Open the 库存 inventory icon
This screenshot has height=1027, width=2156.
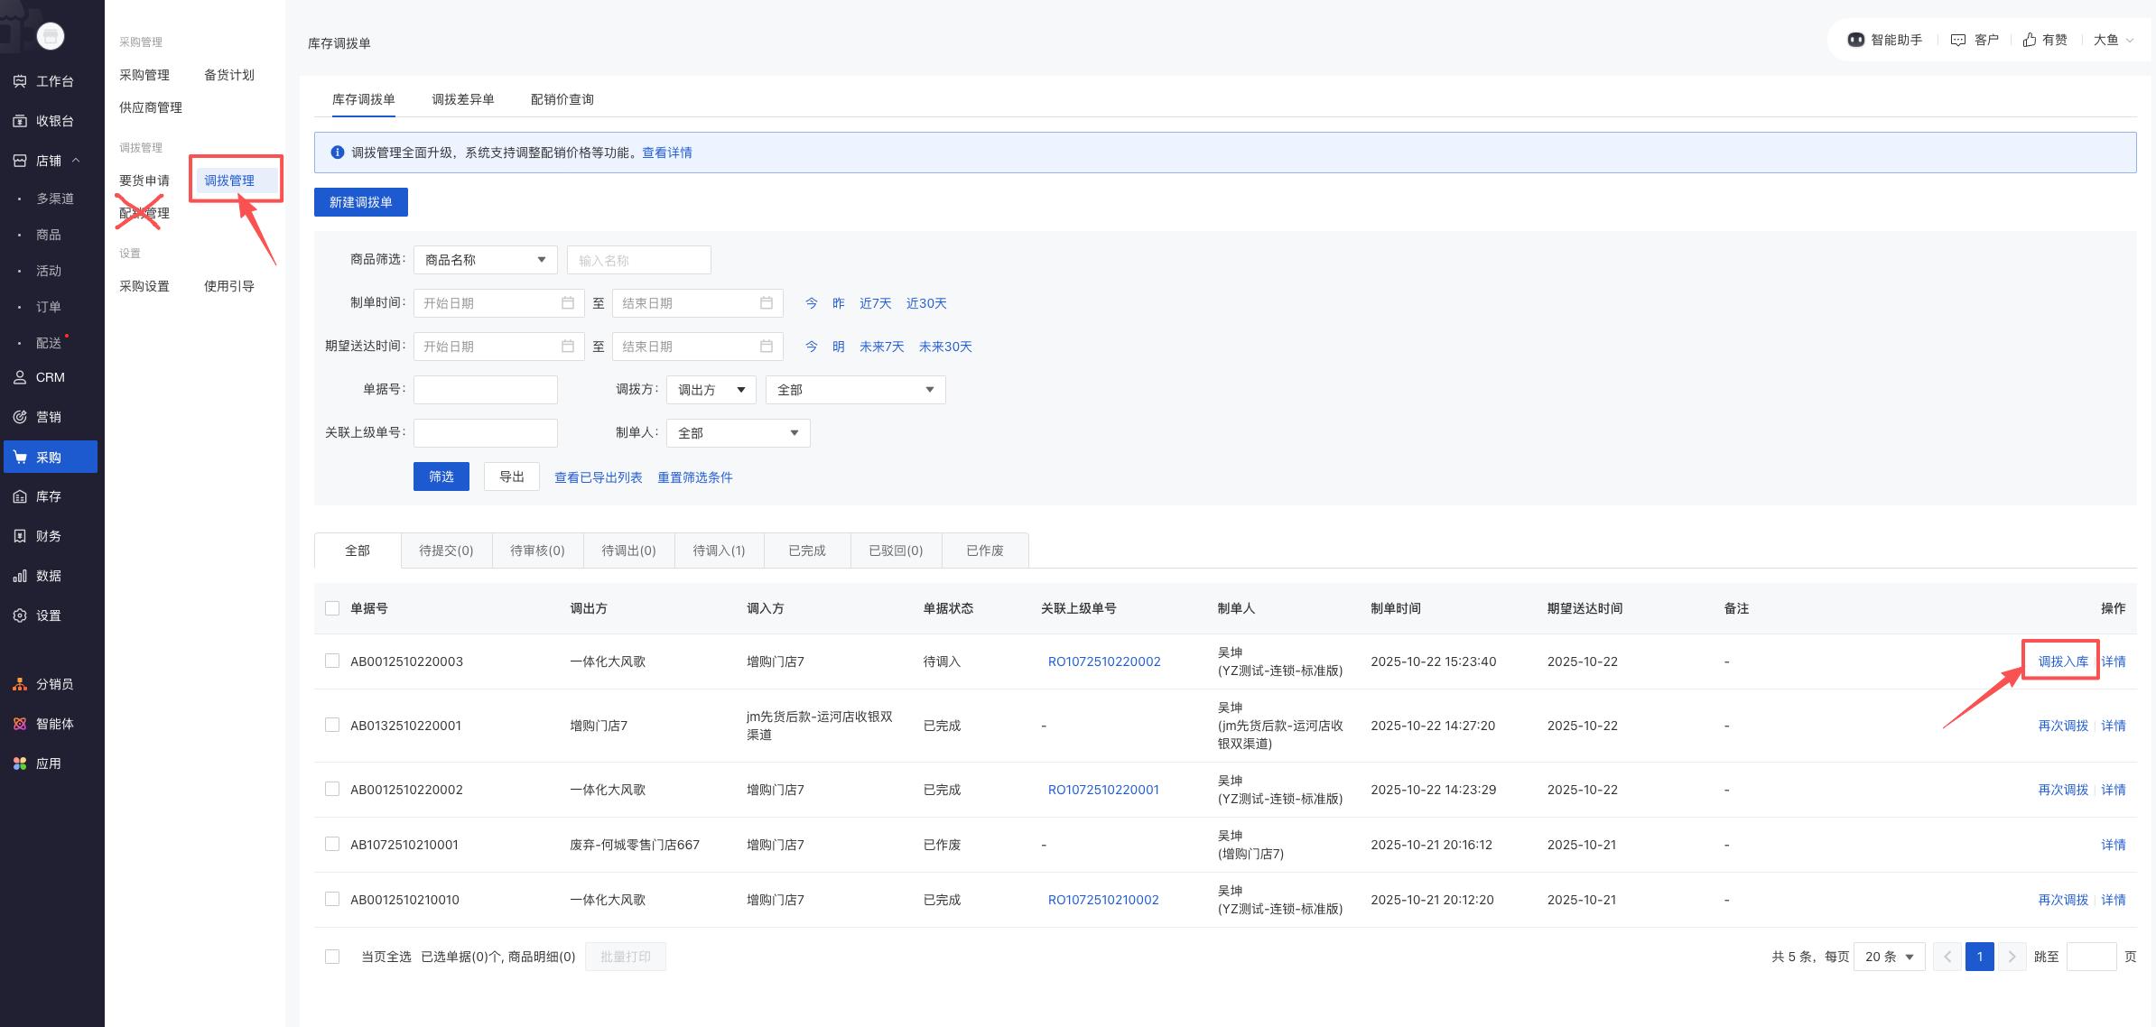[20, 496]
